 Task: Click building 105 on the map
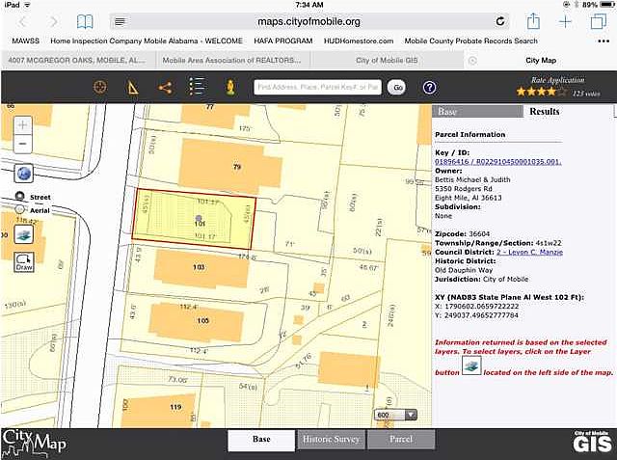(x=196, y=321)
